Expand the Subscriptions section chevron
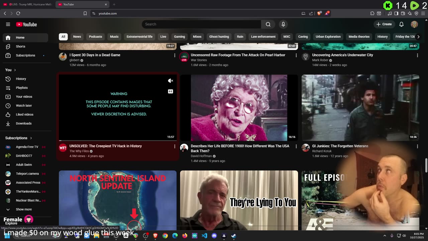Screen dimensions: 428x241 [31, 138]
